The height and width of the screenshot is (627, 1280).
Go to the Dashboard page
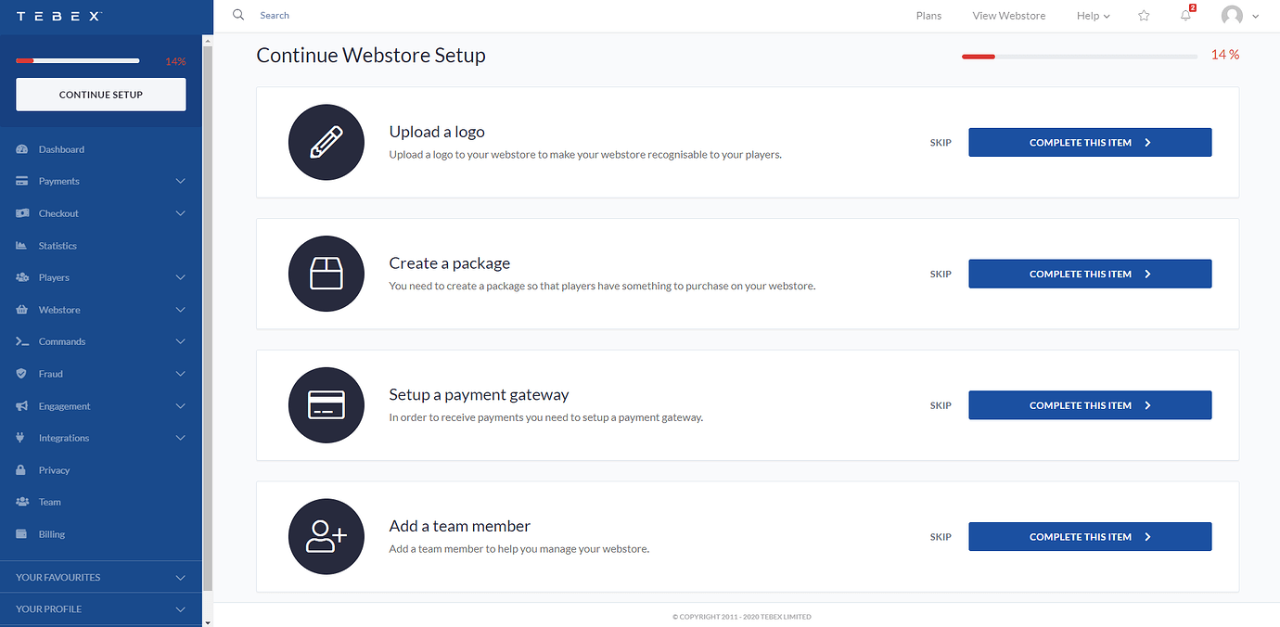61,149
